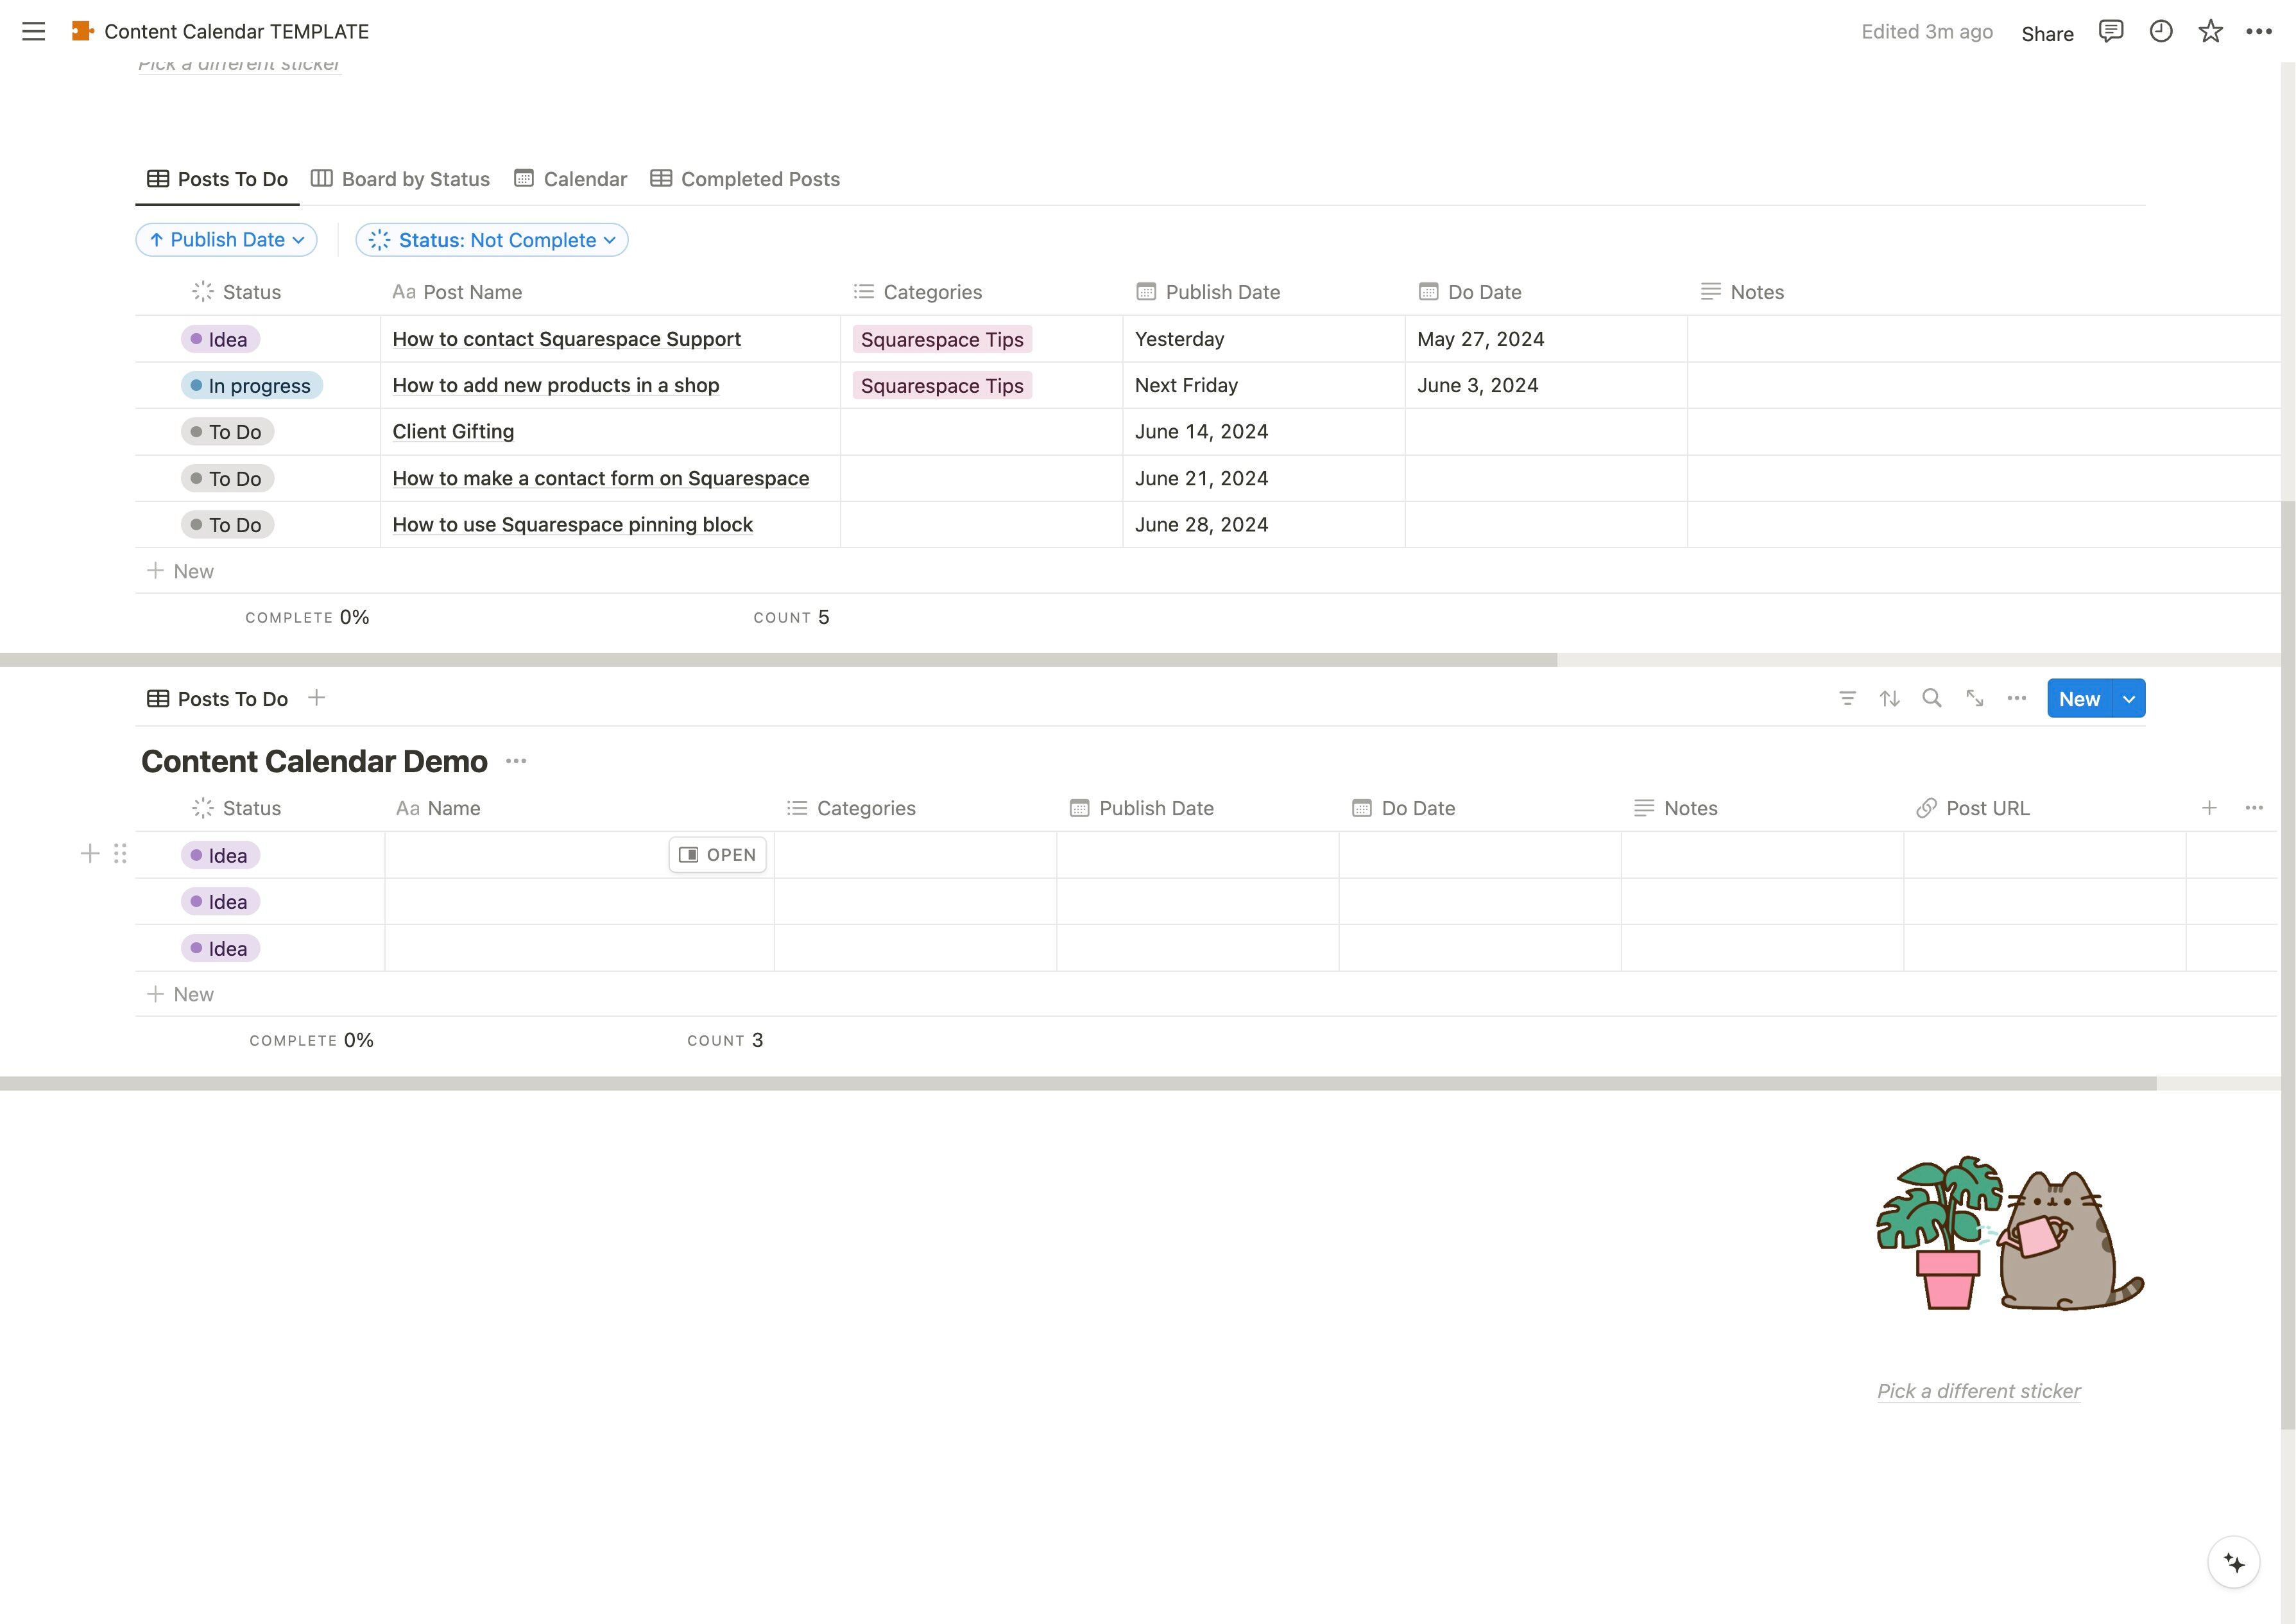Click the OPEN button on the first Idea row

[x=717, y=854]
